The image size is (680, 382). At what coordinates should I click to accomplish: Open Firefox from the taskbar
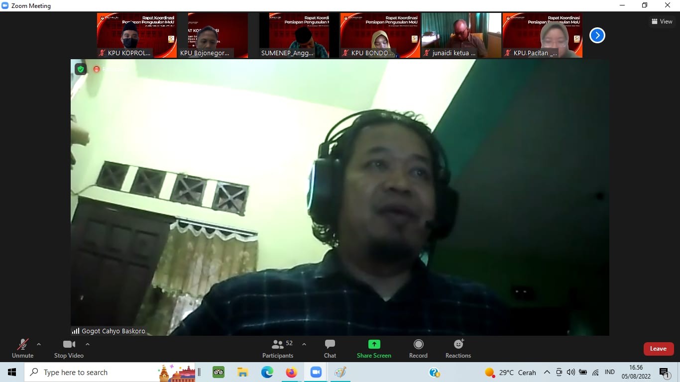tap(291, 372)
